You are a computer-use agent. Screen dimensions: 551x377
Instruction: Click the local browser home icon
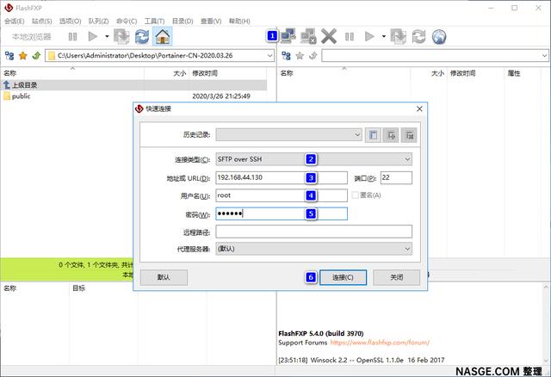click(163, 36)
